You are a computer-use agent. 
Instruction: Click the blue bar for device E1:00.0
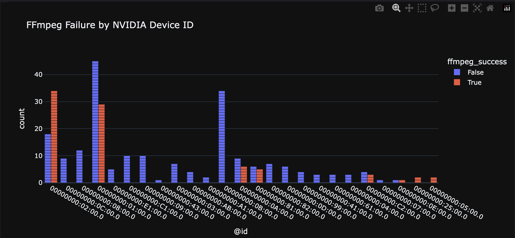(x=111, y=176)
